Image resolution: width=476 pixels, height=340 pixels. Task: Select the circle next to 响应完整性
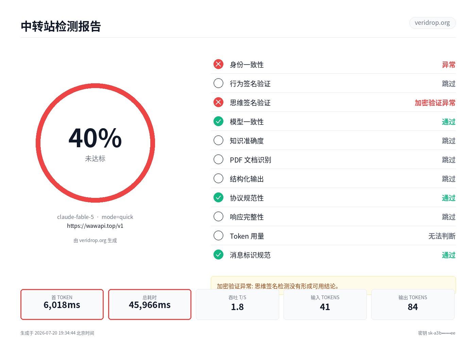coord(218,217)
